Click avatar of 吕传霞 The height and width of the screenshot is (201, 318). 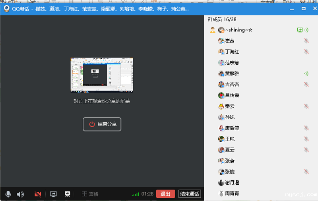coord(221,95)
